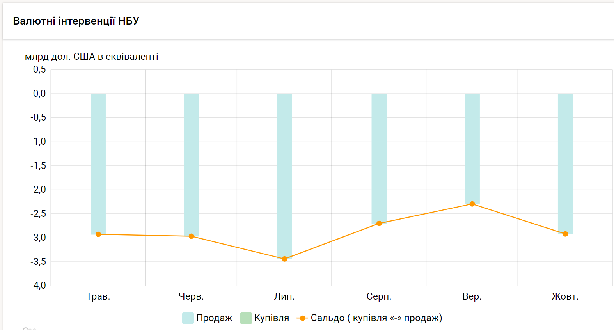The image size is (614, 330).
Task: Select the orange data point for Трав.
Action: pyautogui.click(x=98, y=234)
